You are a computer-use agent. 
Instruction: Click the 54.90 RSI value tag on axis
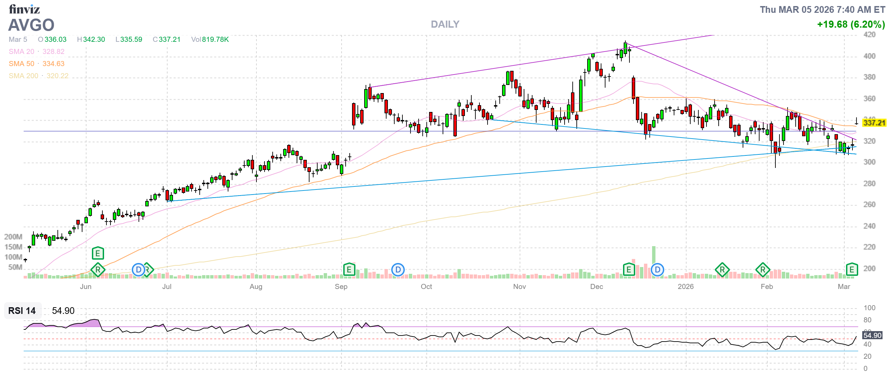[872, 336]
